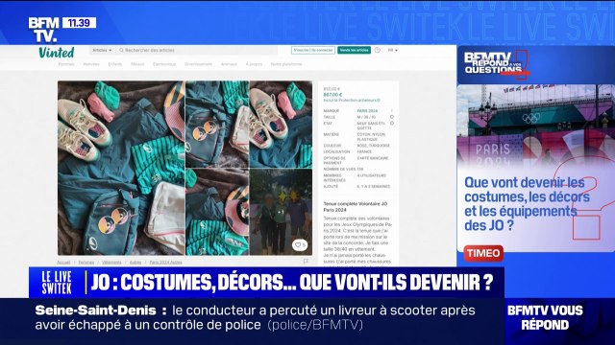Open the top-right sneakers photo
Screen dimensions: 615x345
(281, 125)
